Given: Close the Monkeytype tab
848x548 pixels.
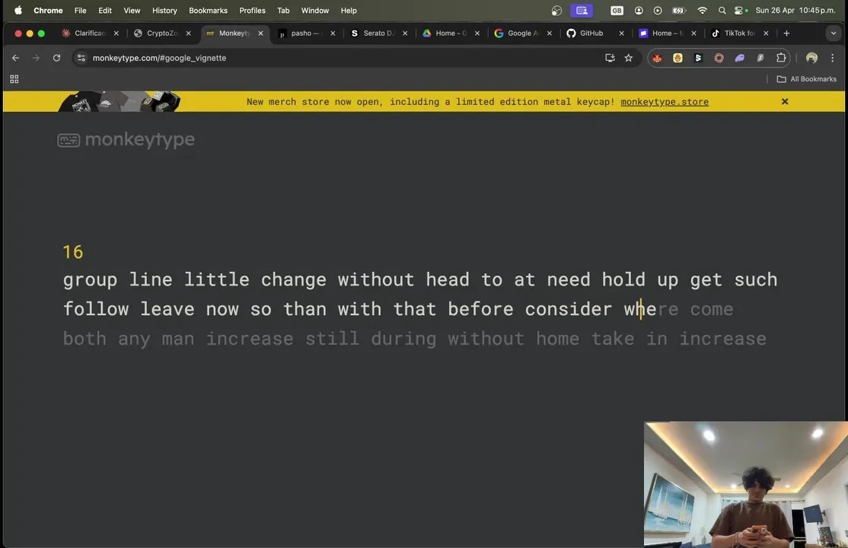Looking at the screenshot, I should pos(260,33).
